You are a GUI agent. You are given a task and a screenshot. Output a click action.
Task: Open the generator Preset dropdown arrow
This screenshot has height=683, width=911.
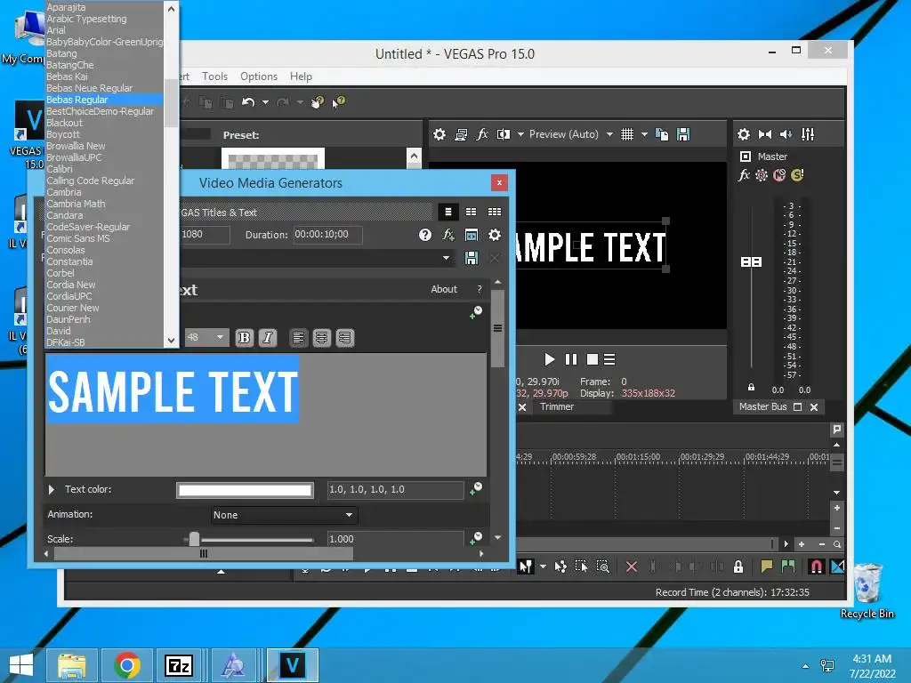447,258
